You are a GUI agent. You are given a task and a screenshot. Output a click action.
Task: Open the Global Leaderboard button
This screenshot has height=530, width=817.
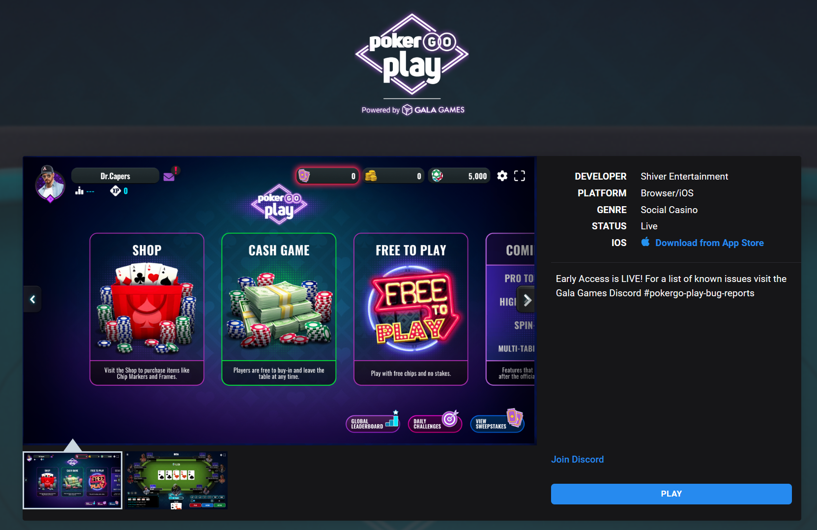coord(373,422)
